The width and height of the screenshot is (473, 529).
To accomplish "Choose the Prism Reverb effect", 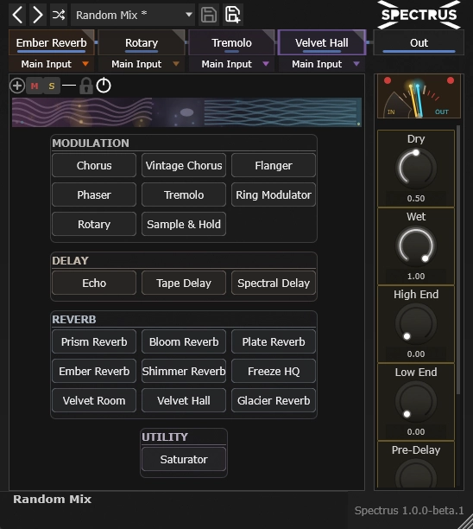I will (94, 341).
